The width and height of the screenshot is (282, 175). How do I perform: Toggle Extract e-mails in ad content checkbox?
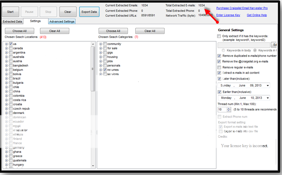tap(219, 73)
